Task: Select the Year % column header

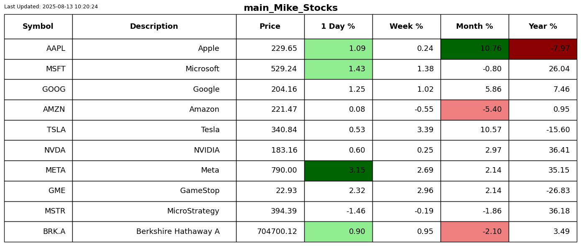Action: tap(543, 27)
